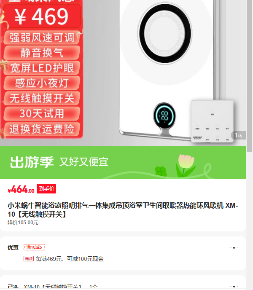Viewport: 253px width, 290px height.
Task: Click the wireless touch switch panel image
Action: pyautogui.click(x=212, y=121)
